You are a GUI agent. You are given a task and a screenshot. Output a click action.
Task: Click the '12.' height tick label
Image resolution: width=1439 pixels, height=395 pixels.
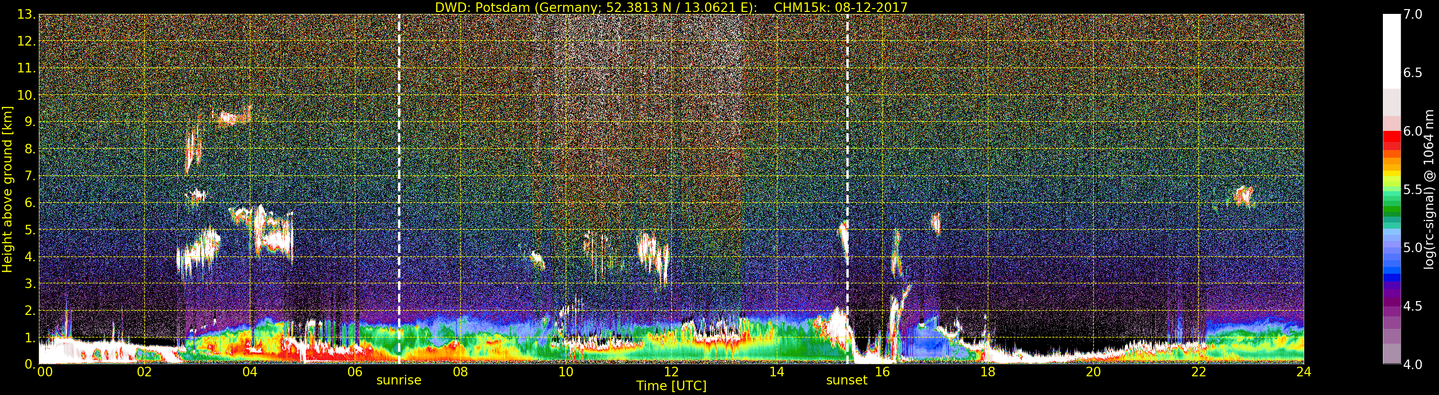(26, 41)
